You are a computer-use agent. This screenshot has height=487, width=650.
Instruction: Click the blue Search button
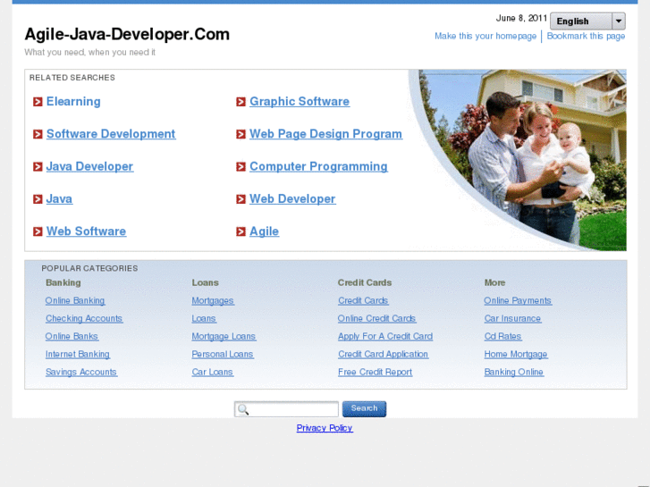click(x=365, y=408)
